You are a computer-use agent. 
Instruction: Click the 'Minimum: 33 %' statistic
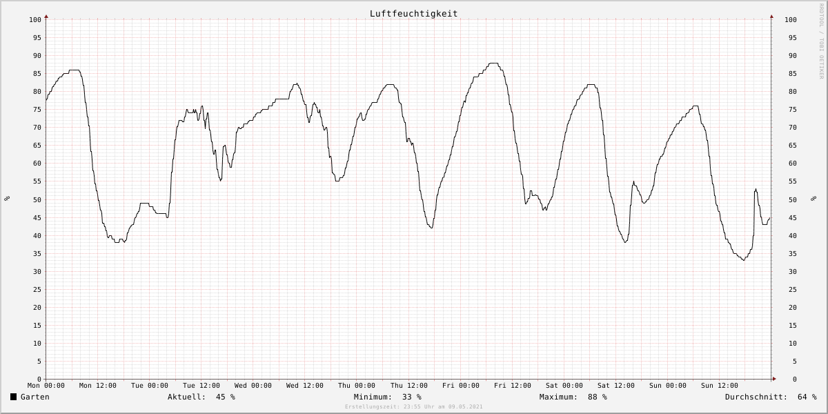388,397
